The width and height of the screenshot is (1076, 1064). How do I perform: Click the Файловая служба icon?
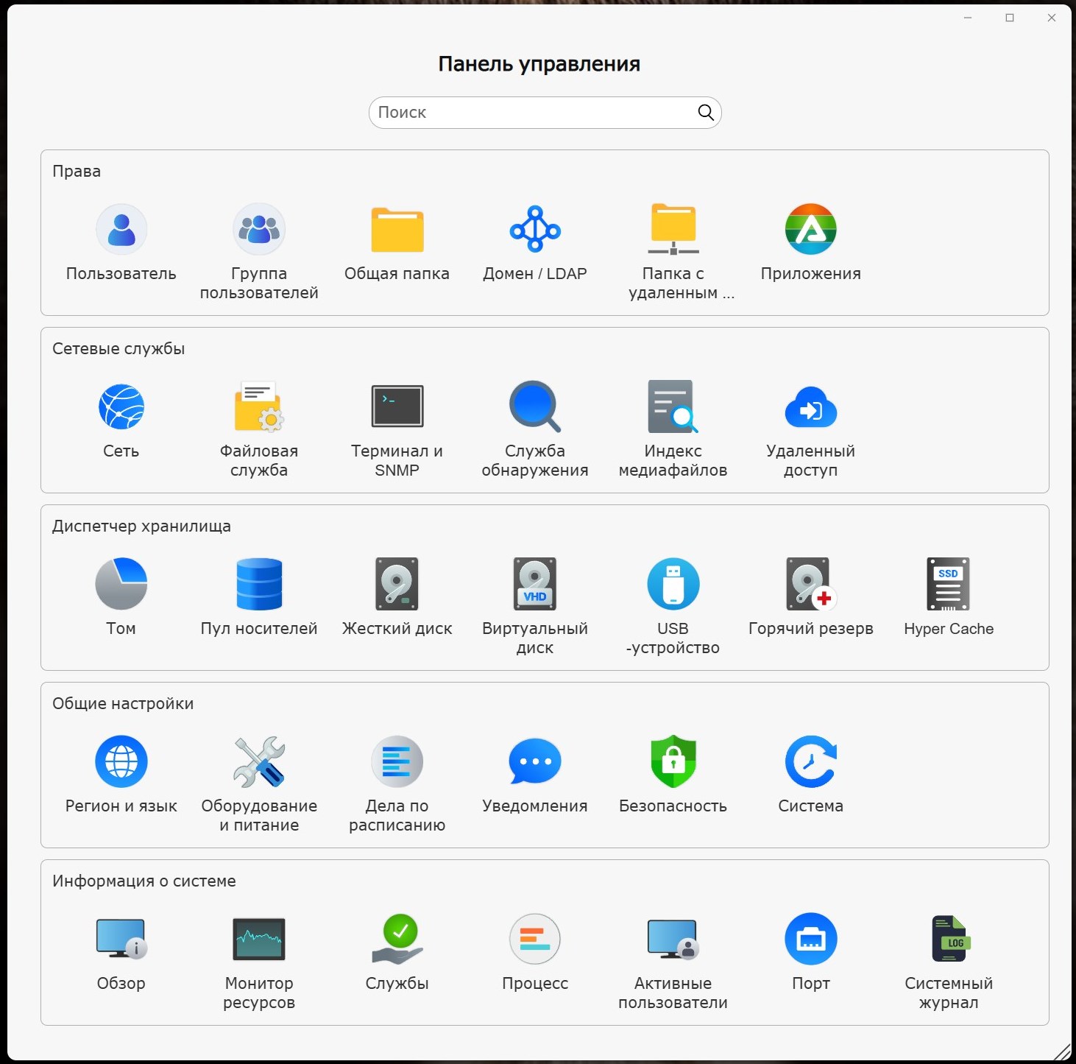pos(259,406)
